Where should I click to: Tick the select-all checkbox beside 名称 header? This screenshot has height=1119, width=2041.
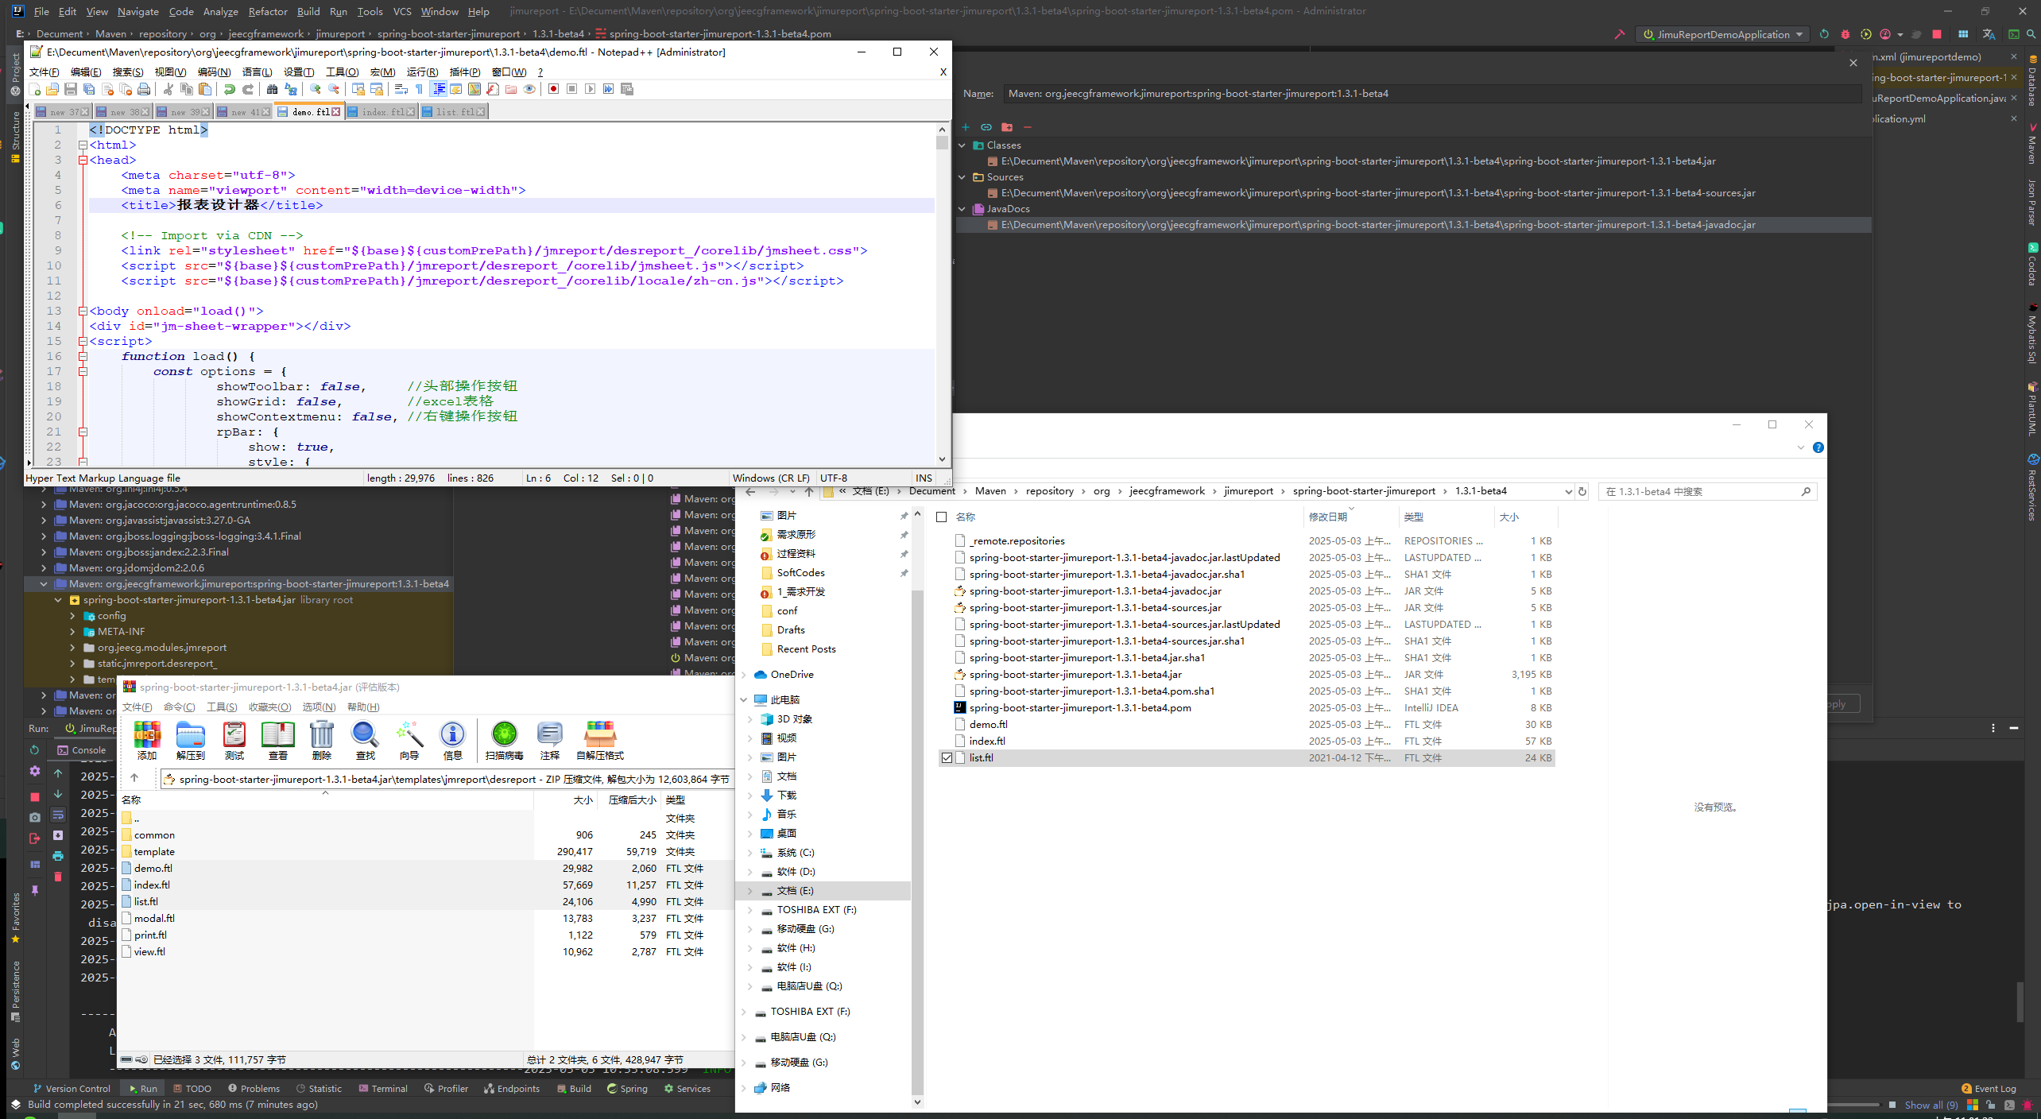click(x=942, y=517)
